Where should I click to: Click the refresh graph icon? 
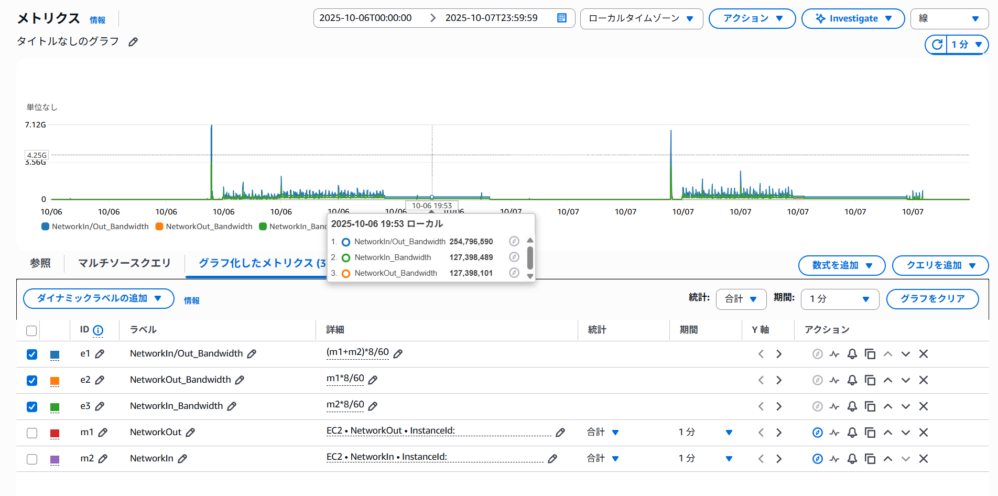(x=937, y=45)
